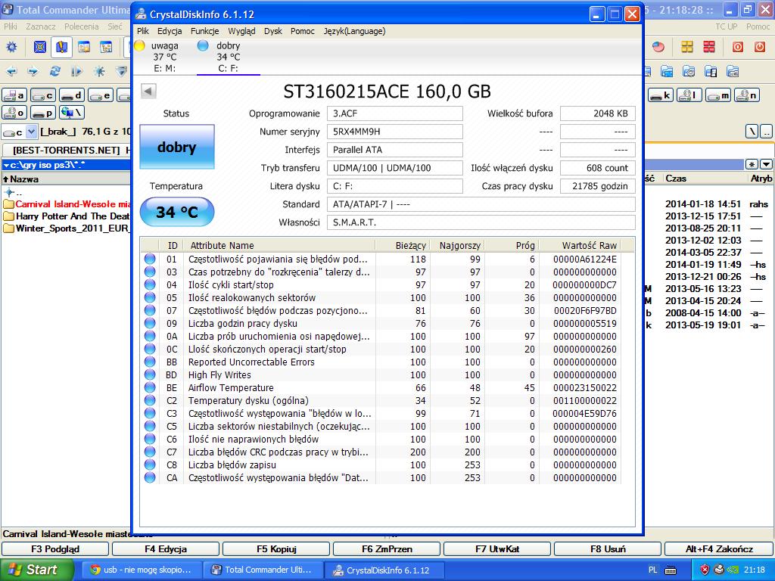The height and width of the screenshot is (581, 775).
Task: Click the asterisk star icon in Total Commander toolbar
Action: [x=99, y=71]
